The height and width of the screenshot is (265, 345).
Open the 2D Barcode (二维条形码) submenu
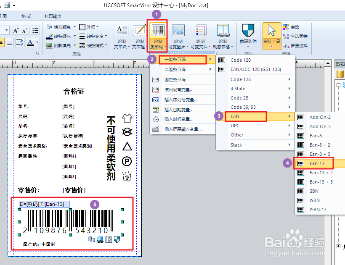pos(182,69)
